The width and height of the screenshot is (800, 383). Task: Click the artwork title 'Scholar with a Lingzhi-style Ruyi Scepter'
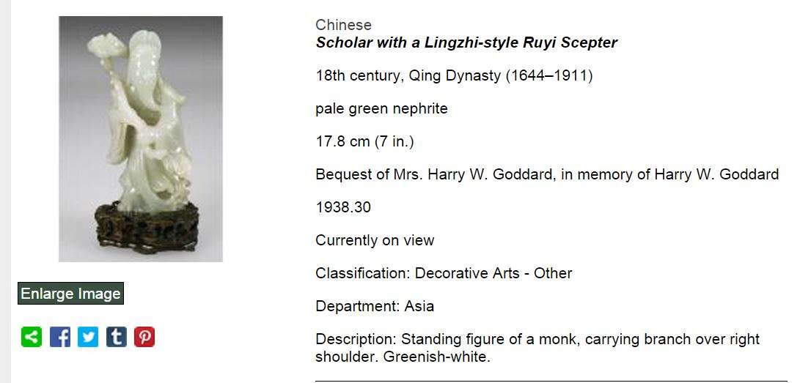(466, 42)
